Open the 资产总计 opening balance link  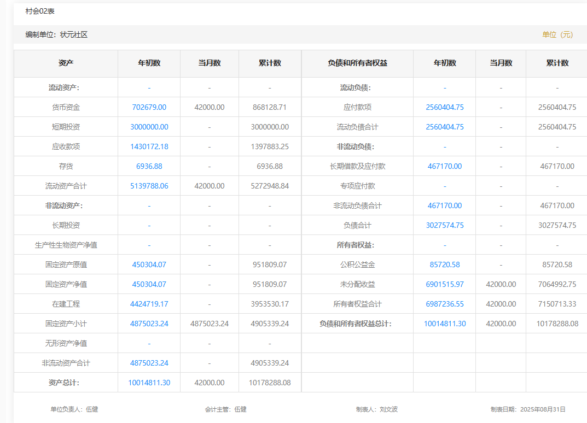[x=149, y=383]
